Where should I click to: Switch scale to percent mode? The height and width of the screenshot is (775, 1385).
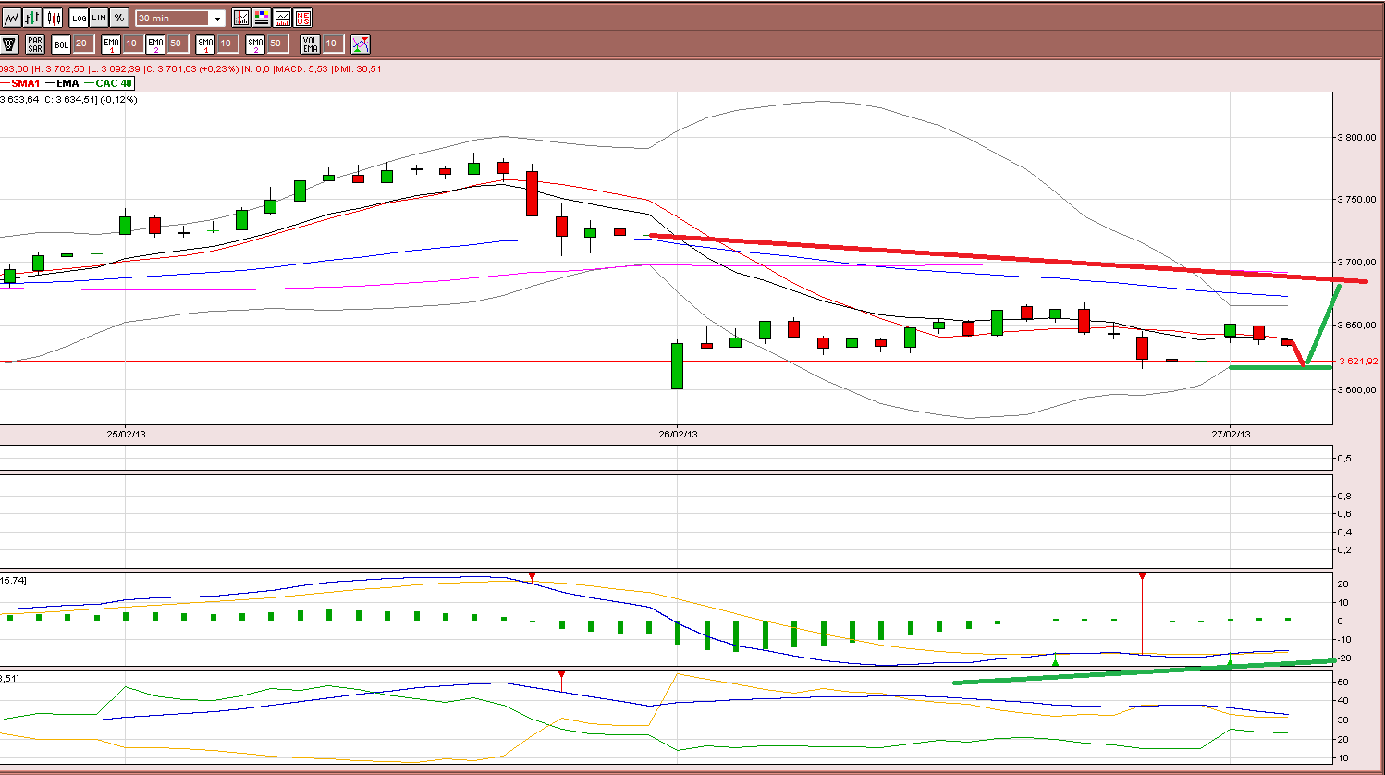click(x=119, y=18)
